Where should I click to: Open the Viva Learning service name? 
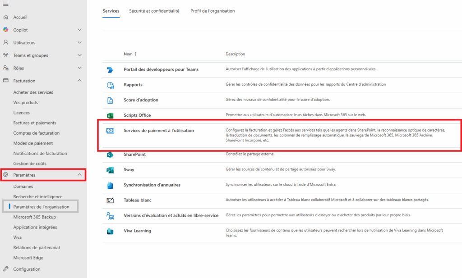(137, 231)
